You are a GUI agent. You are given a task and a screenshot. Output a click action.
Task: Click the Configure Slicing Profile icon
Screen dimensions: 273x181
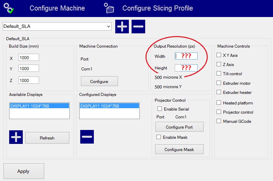point(109,8)
